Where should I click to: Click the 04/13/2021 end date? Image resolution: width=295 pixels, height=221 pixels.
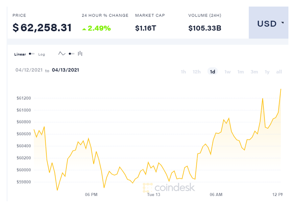tap(65, 70)
